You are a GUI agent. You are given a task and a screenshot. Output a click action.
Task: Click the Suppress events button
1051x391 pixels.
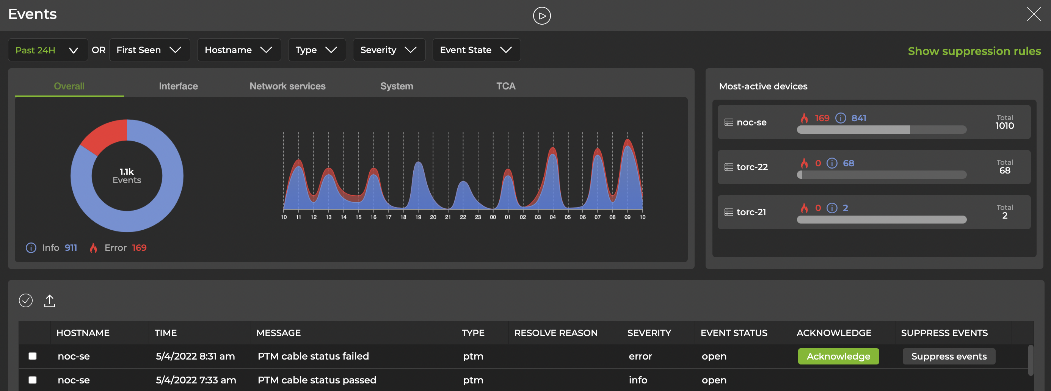point(949,357)
